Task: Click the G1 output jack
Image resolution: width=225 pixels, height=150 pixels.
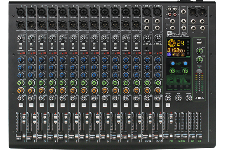Action: tap(193, 28)
